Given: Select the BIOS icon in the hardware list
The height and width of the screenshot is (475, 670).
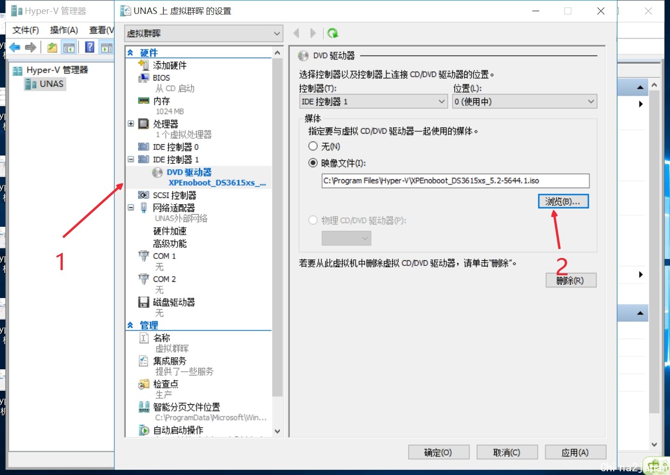Looking at the screenshot, I should click(143, 78).
